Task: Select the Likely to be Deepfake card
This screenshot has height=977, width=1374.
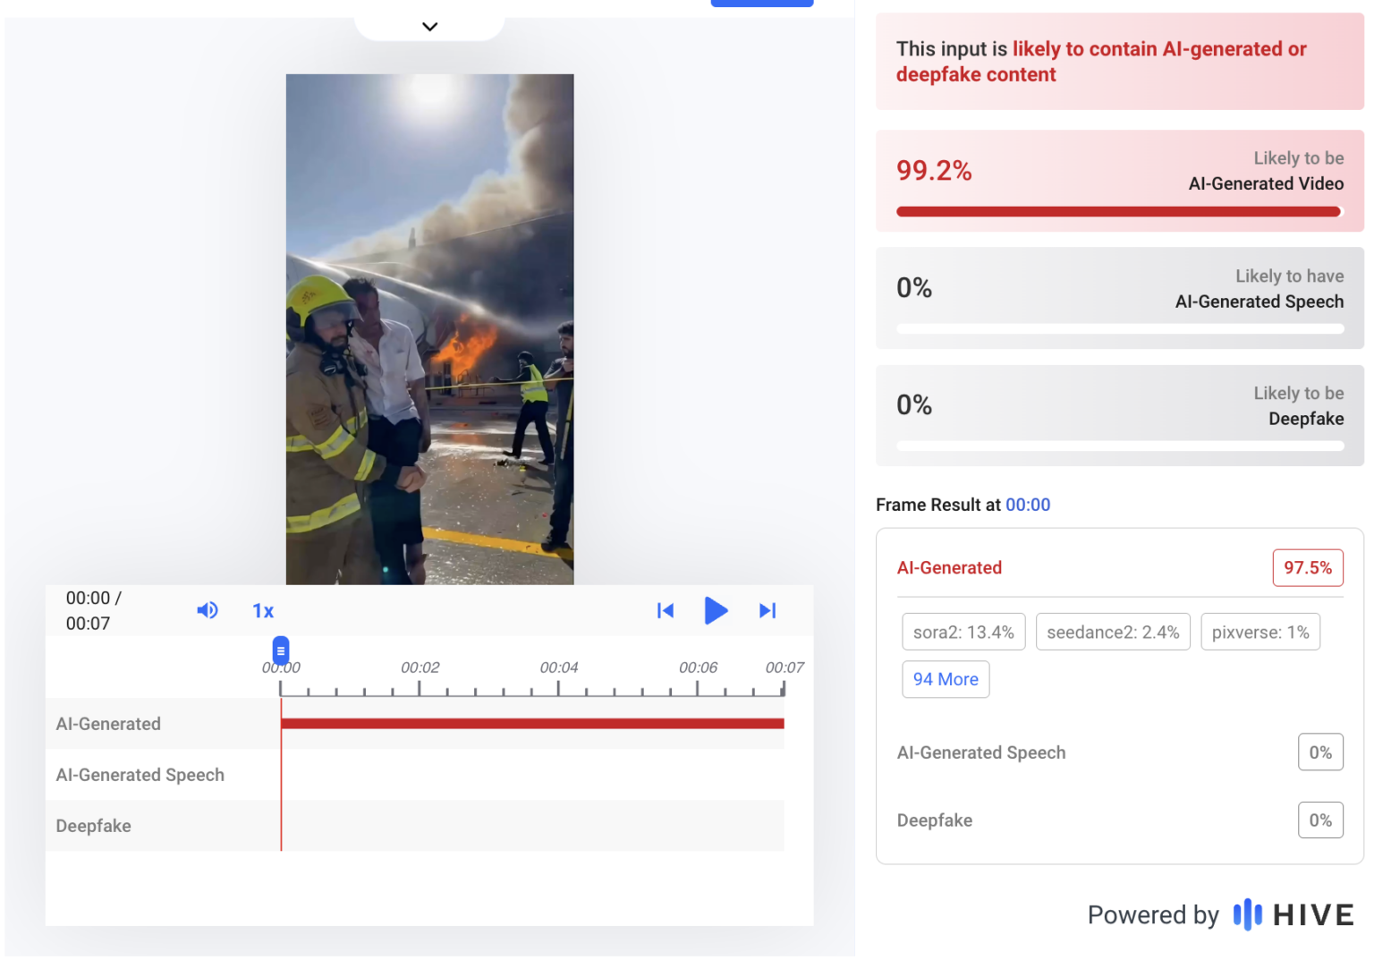Action: point(1119,415)
